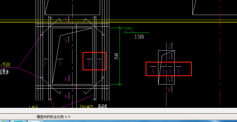Select the vertical dimension text 3500
The height and width of the screenshot is (122, 237).
(x=117, y=56)
